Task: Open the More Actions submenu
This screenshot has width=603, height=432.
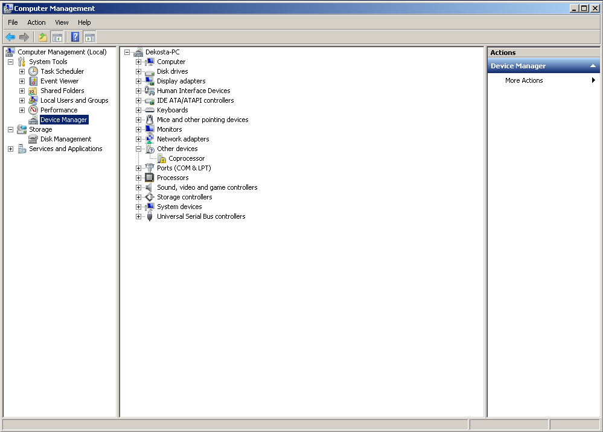Action: 543,80
